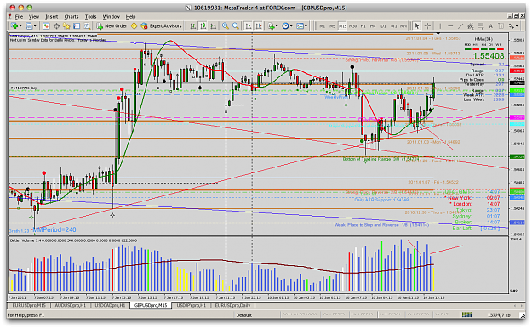
Task: Open the Navigator folder-star icon
Action: tap(66, 25)
